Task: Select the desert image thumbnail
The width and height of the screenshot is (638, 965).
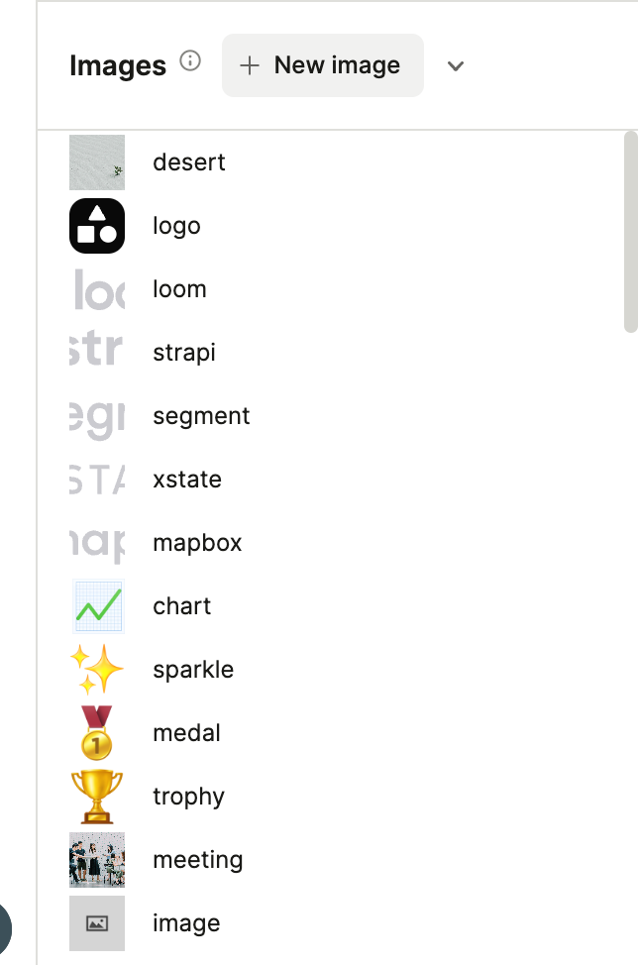Action: tap(97, 162)
